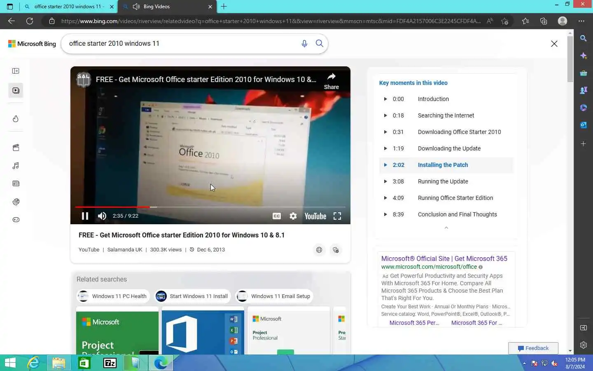Screen dimensions: 593x371
Task: Click the Feedback button
Action: click(x=533, y=348)
